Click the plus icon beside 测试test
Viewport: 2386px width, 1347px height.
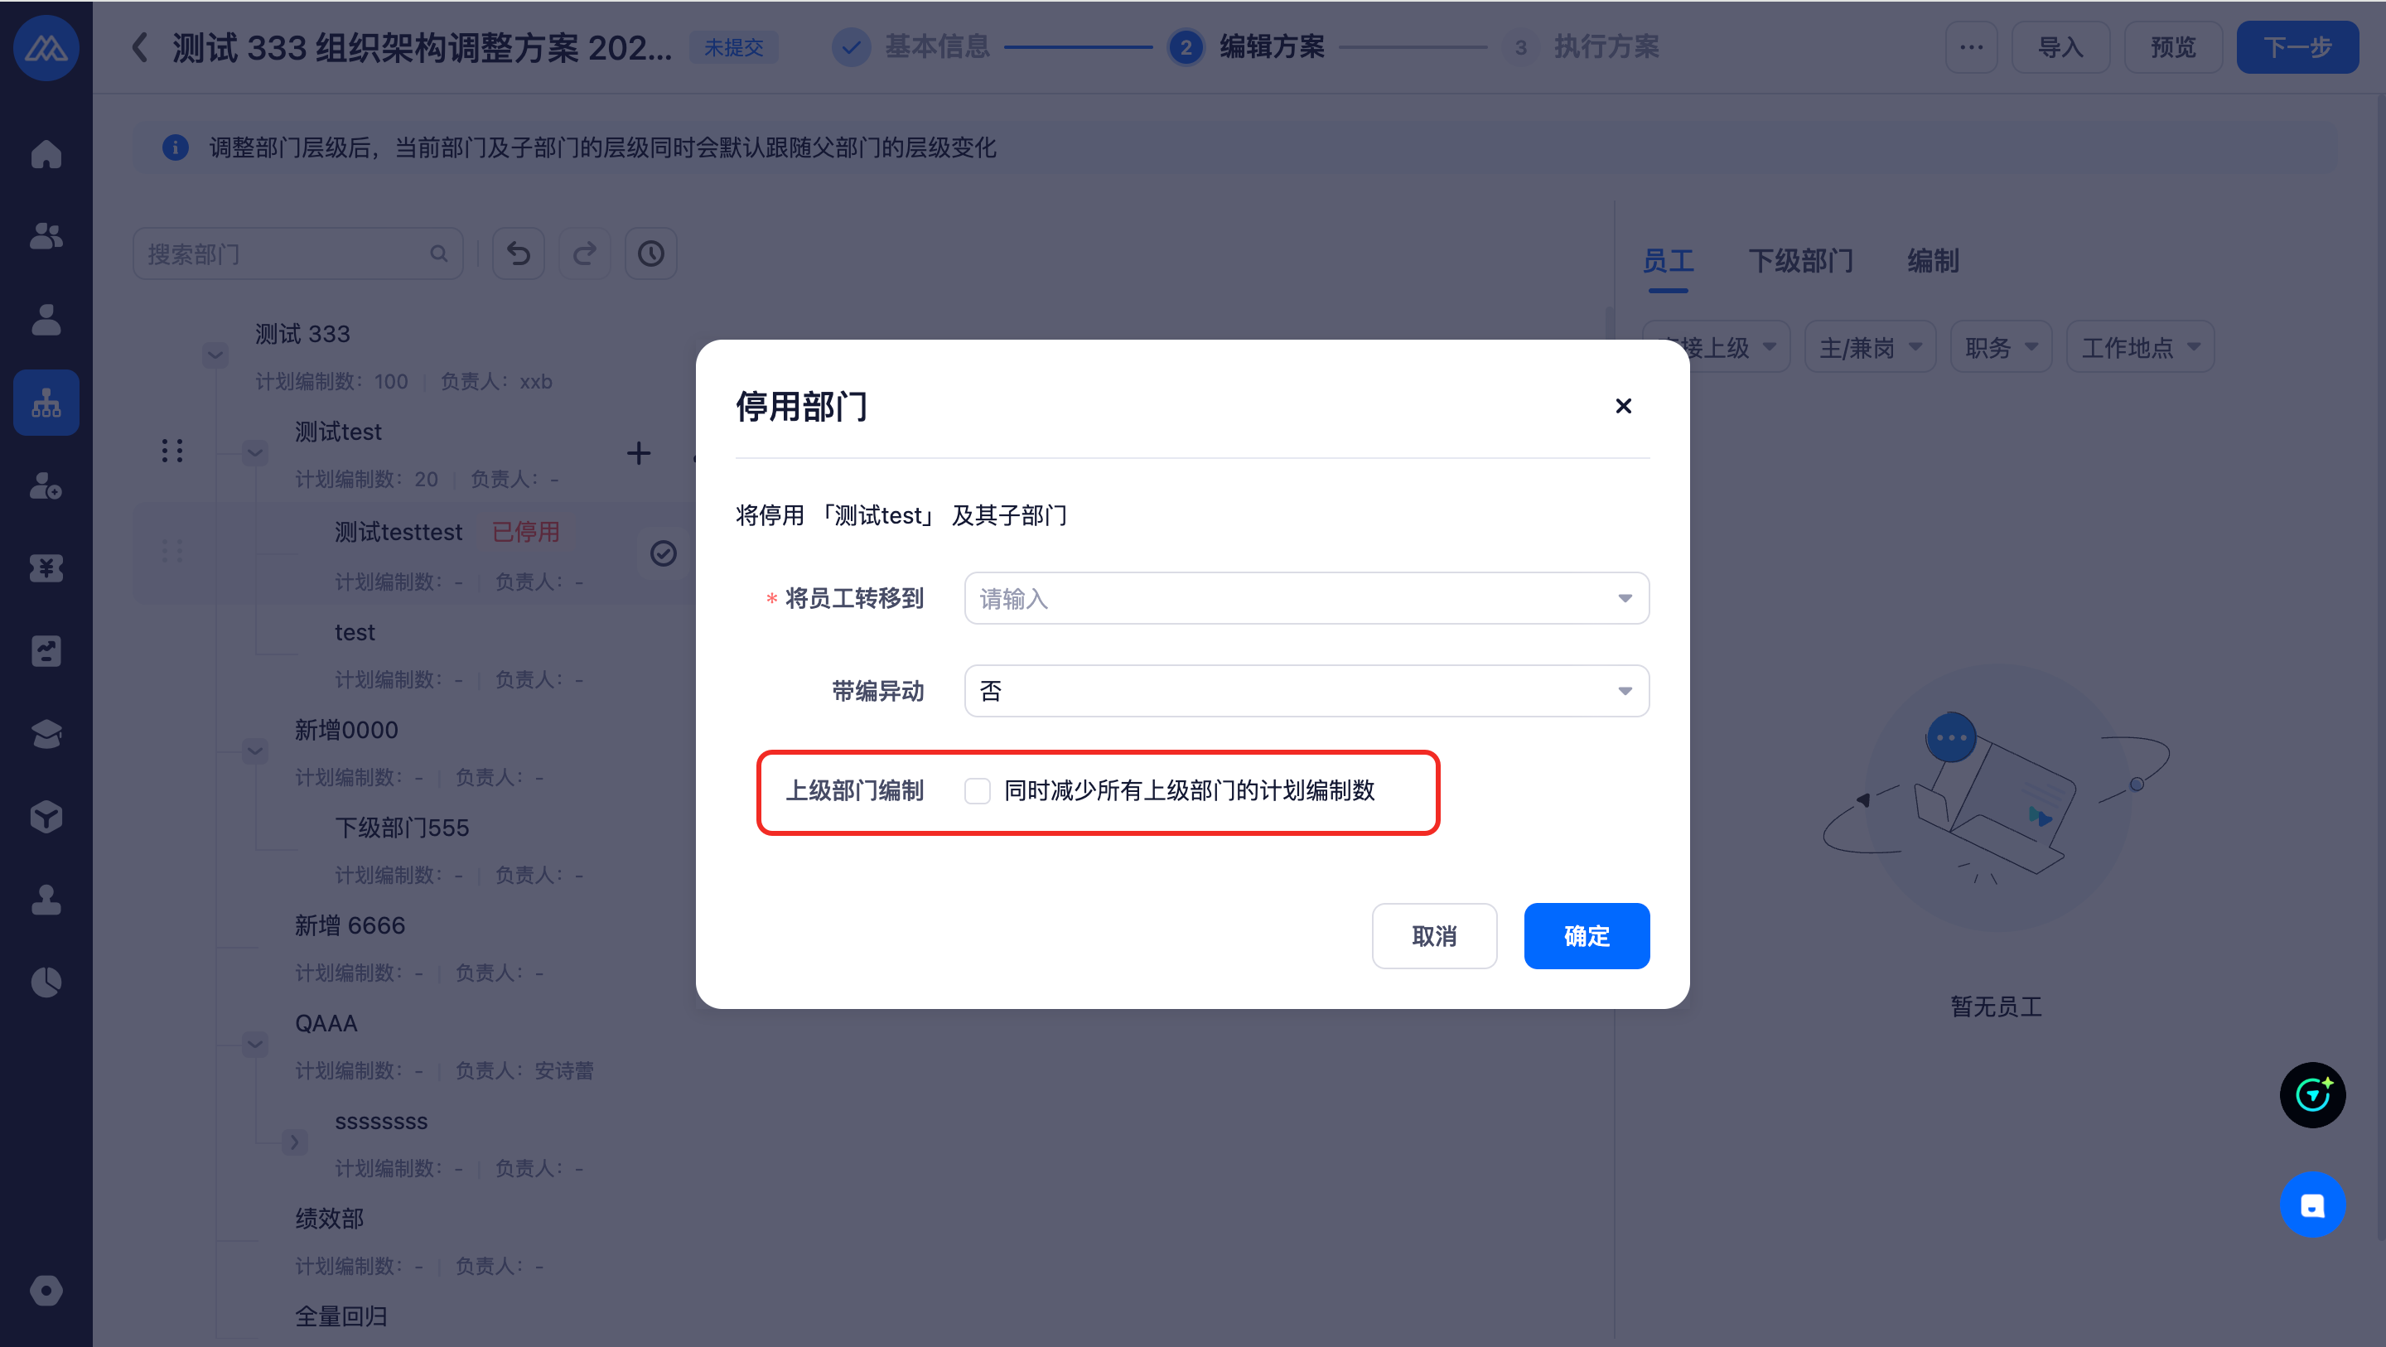(638, 453)
